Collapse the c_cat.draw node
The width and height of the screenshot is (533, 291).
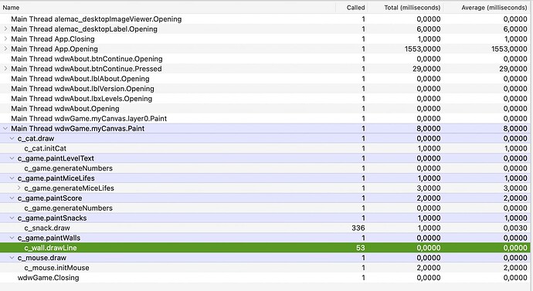[12, 138]
